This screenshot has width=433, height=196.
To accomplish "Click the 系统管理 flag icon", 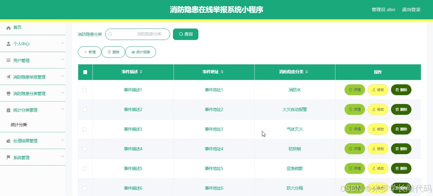I will click(x=8, y=157).
